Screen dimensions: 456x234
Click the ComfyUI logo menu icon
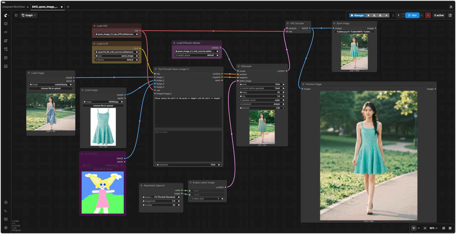6,15
